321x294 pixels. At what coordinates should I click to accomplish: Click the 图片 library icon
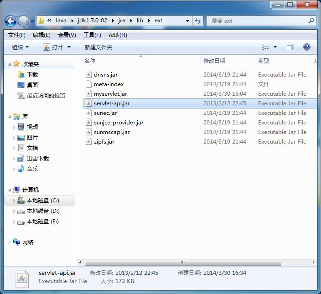click(x=21, y=138)
